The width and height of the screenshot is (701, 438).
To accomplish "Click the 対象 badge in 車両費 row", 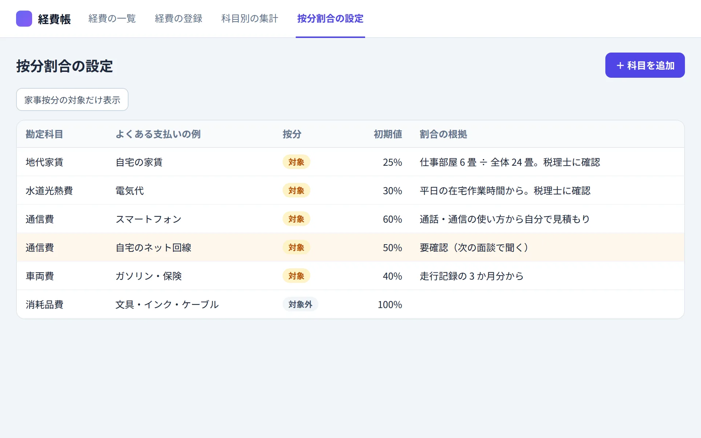I will click(296, 276).
